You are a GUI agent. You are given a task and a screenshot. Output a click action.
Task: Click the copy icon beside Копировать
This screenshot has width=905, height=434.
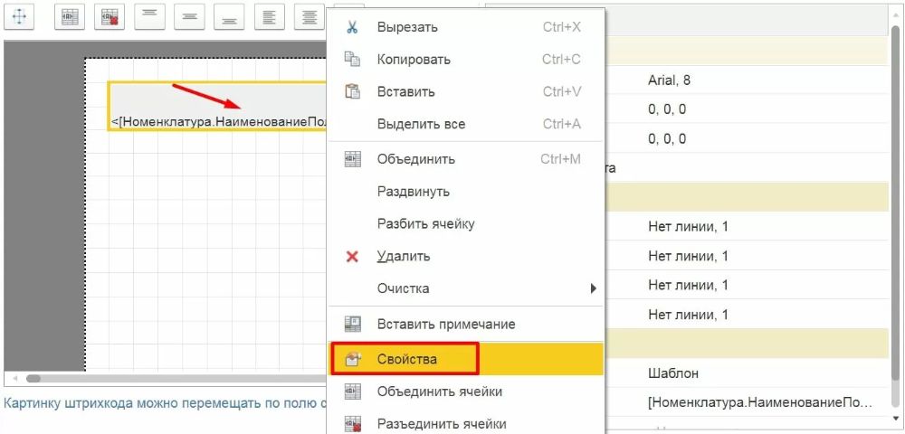point(352,60)
